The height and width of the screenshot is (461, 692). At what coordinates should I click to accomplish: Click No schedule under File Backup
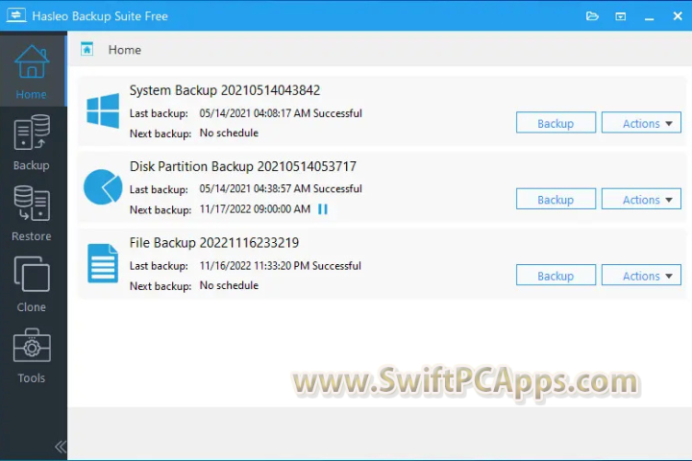[229, 285]
